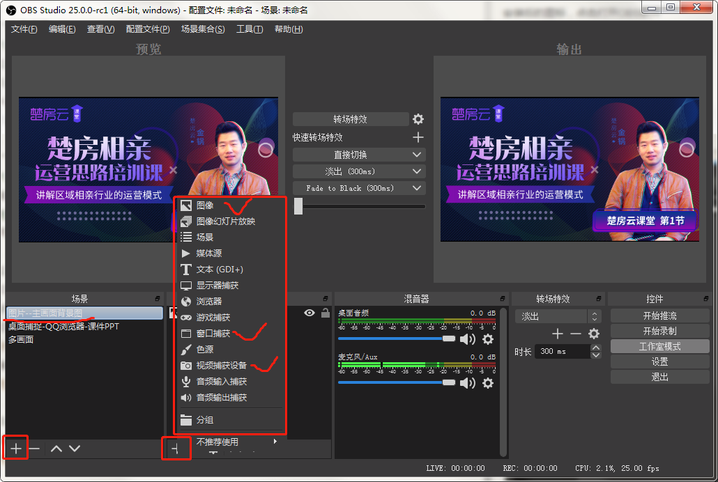Toggle source lock padlock icon
Screen dimensions: 718x482
(326, 313)
